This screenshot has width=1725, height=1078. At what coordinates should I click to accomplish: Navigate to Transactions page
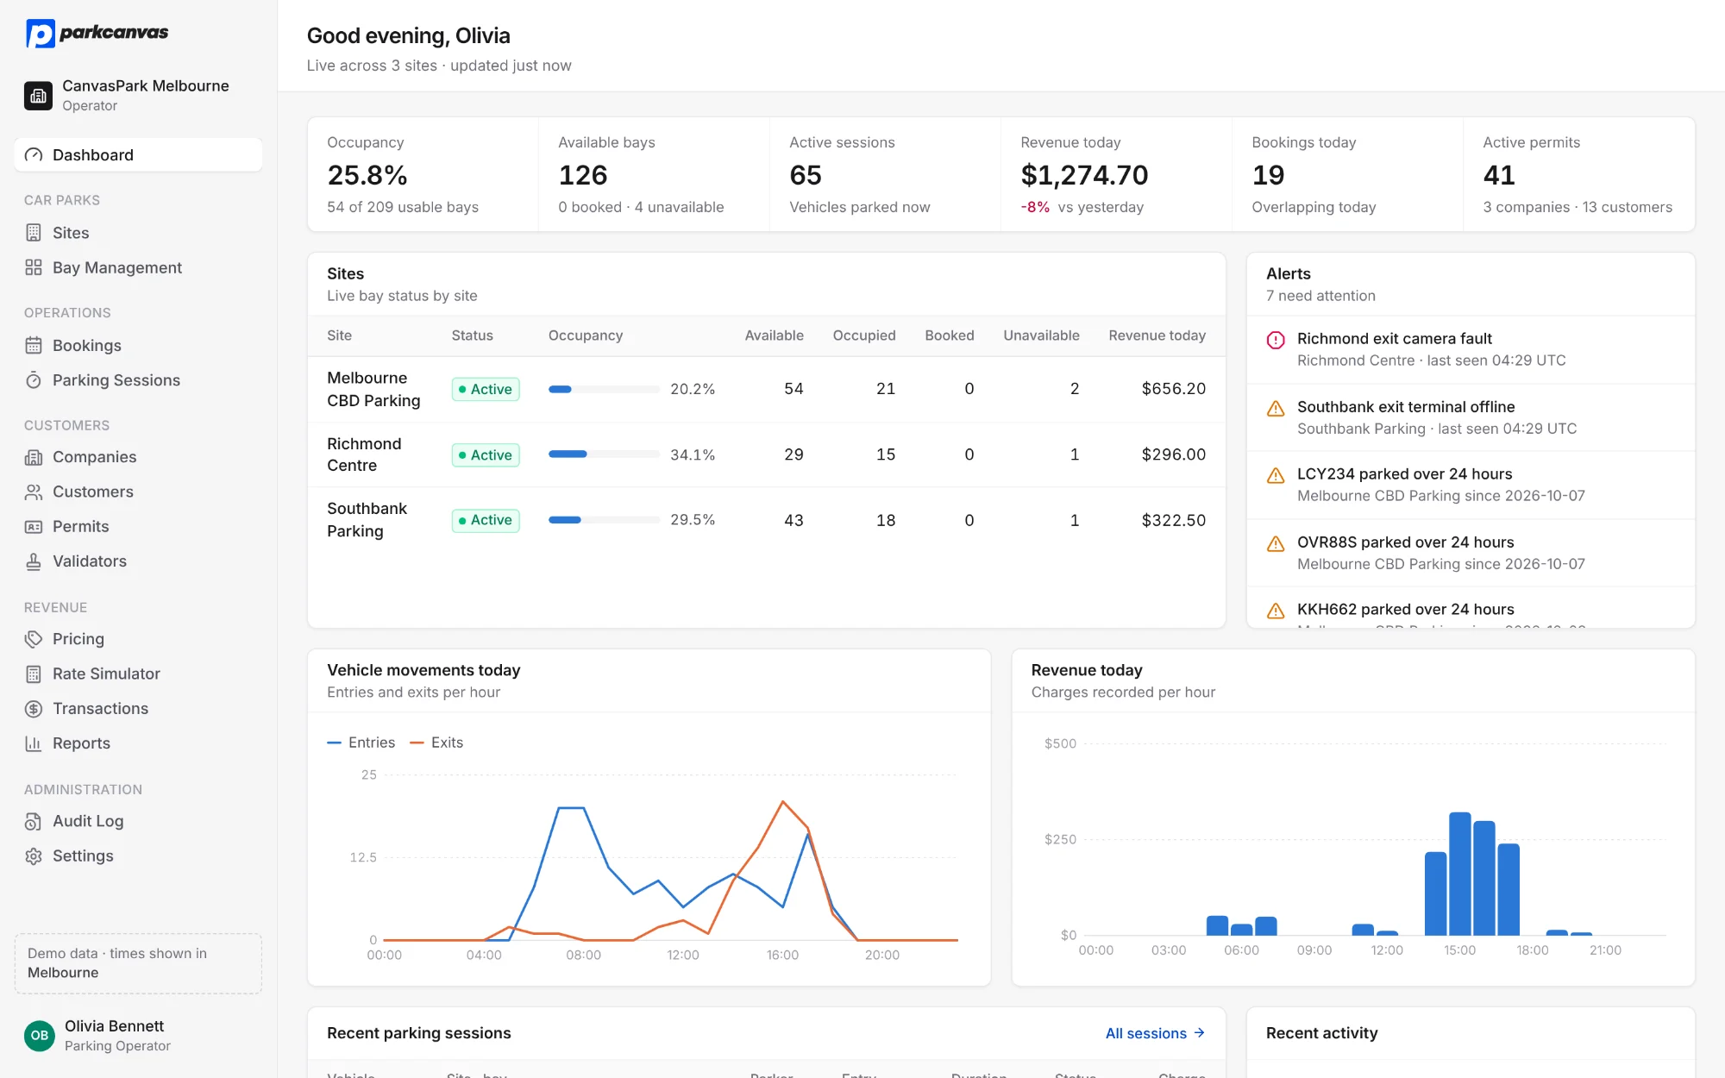[x=138, y=709]
